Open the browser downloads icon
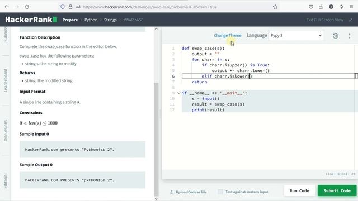 (321, 7)
